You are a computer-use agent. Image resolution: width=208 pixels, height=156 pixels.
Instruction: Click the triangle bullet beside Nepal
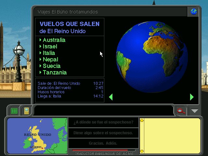coord(40,59)
